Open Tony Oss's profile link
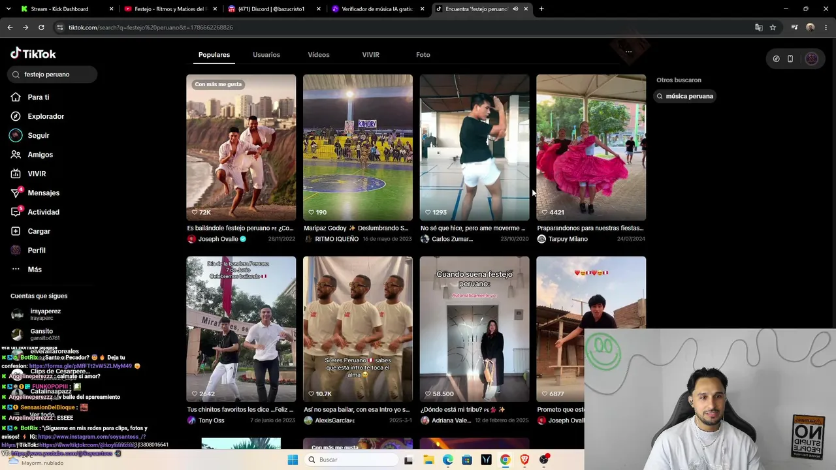Viewport: 836px width, 470px height. click(211, 420)
